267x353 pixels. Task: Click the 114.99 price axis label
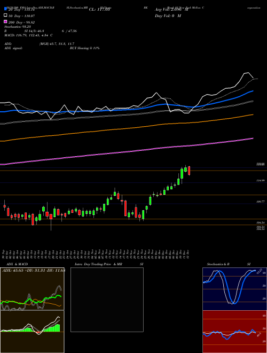tap(261, 181)
